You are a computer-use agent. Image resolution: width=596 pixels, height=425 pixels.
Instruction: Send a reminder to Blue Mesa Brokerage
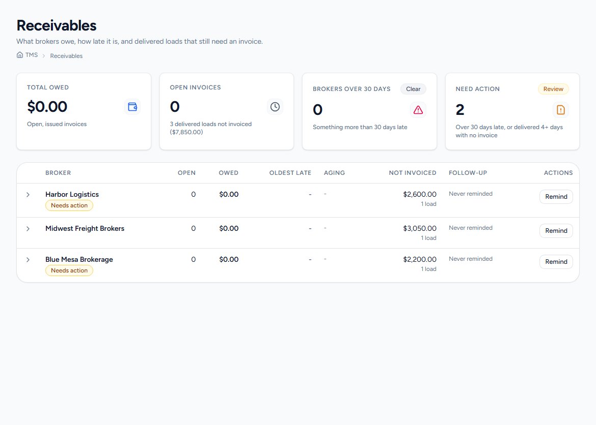click(556, 262)
